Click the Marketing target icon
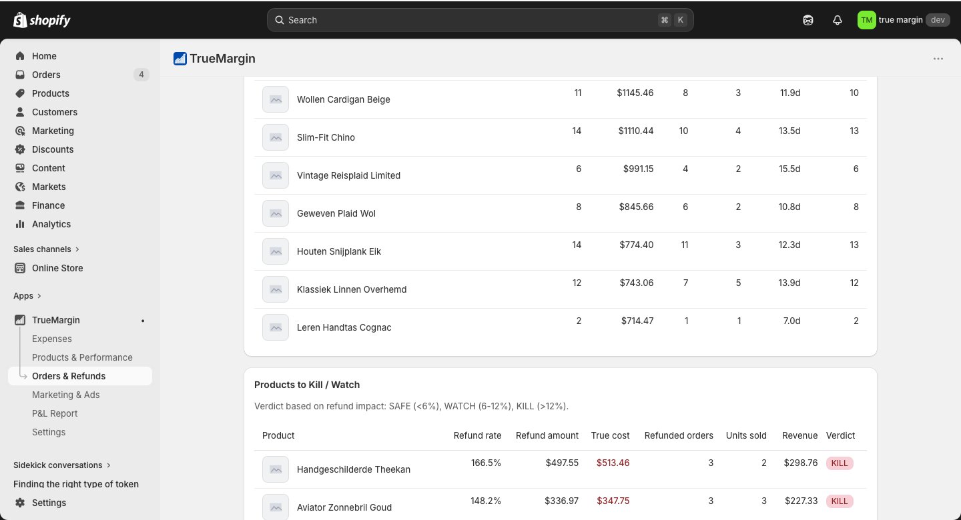This screenshot has height=520, width=961. 20,131
